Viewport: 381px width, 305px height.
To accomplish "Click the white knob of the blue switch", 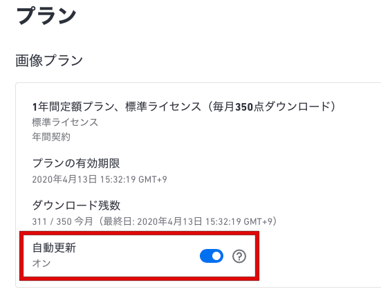I will click(x=216, y=256).
